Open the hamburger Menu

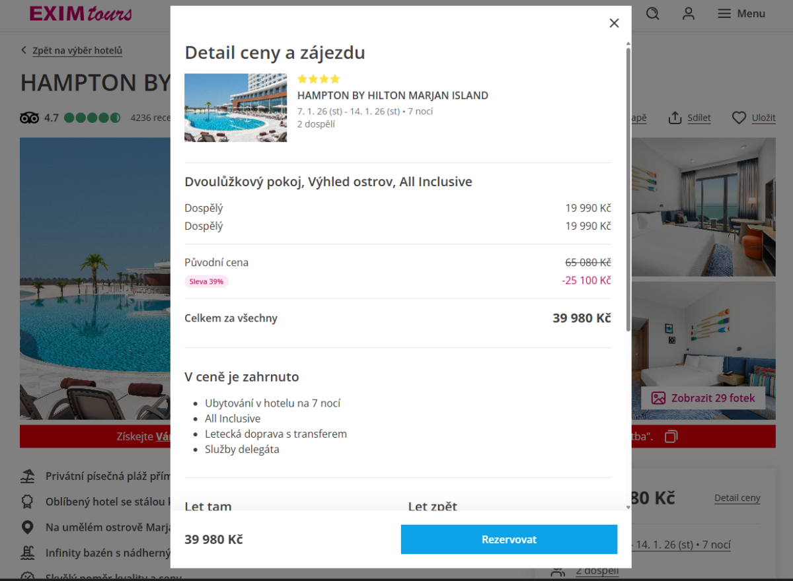[741, 14]
